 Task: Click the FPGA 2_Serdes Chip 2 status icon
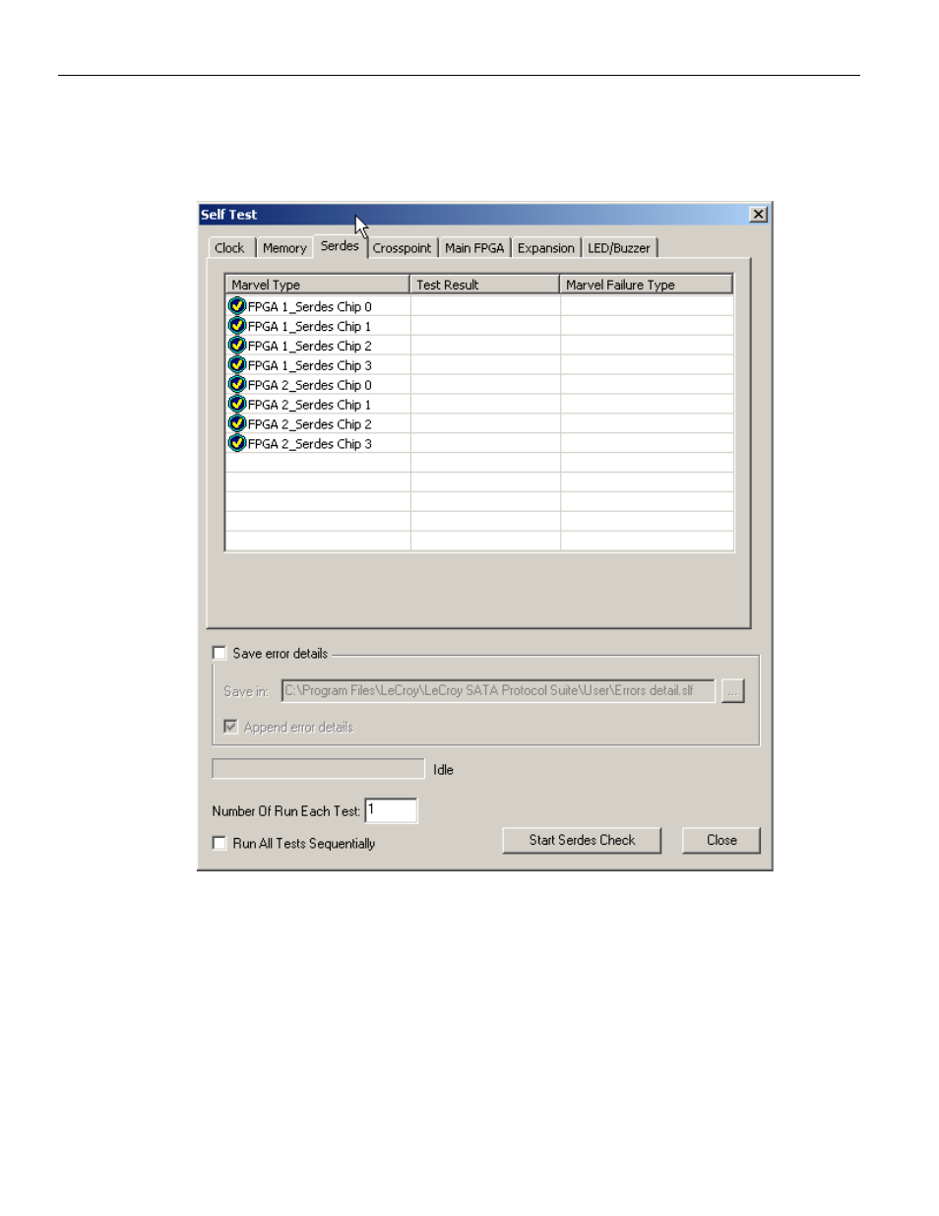click(236, 424)
